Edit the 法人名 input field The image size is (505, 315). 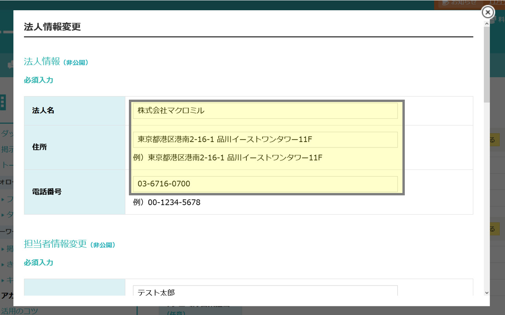click(x=265, y=111)
